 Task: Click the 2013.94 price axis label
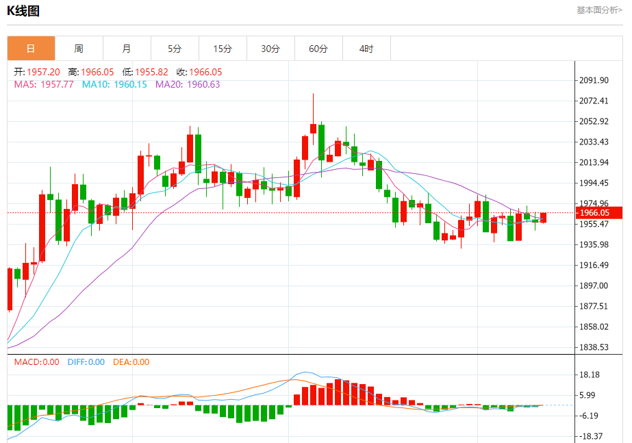tap(594, 162)
